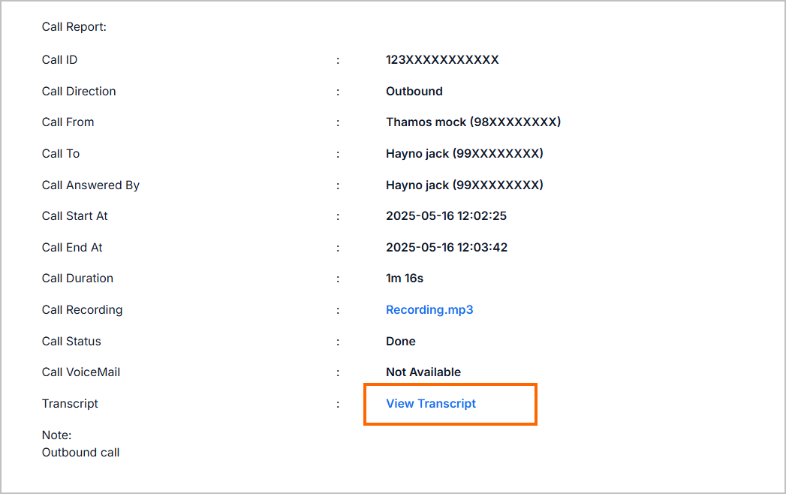The width and height of the screenshot is (786, 494).
Task: Click the note text Outbound call
Action: tap(81, 453)
